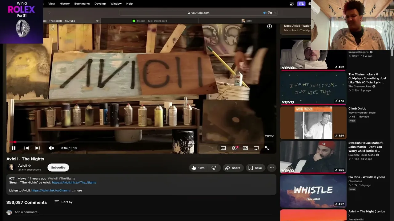This screenshot has height=221, width=394.
Task: Enter fullscreen video mode
Action: (x=267, y=148)
